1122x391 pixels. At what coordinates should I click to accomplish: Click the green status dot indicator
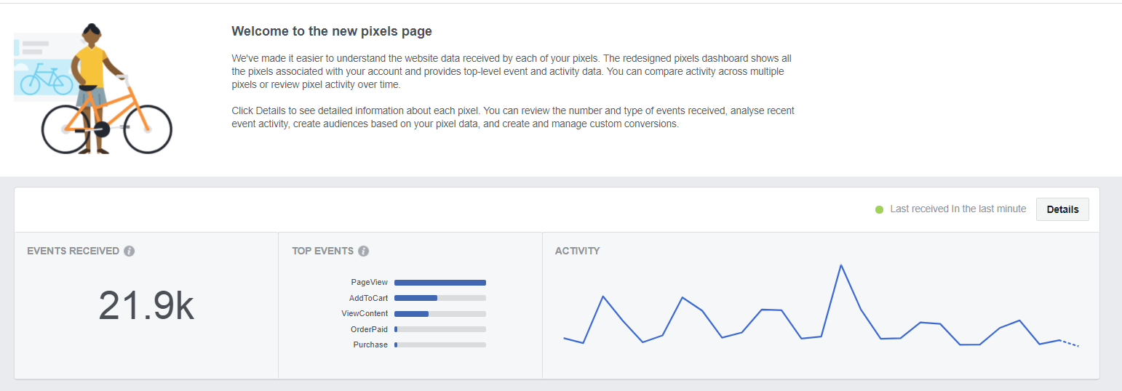click(x=879, y=209)
